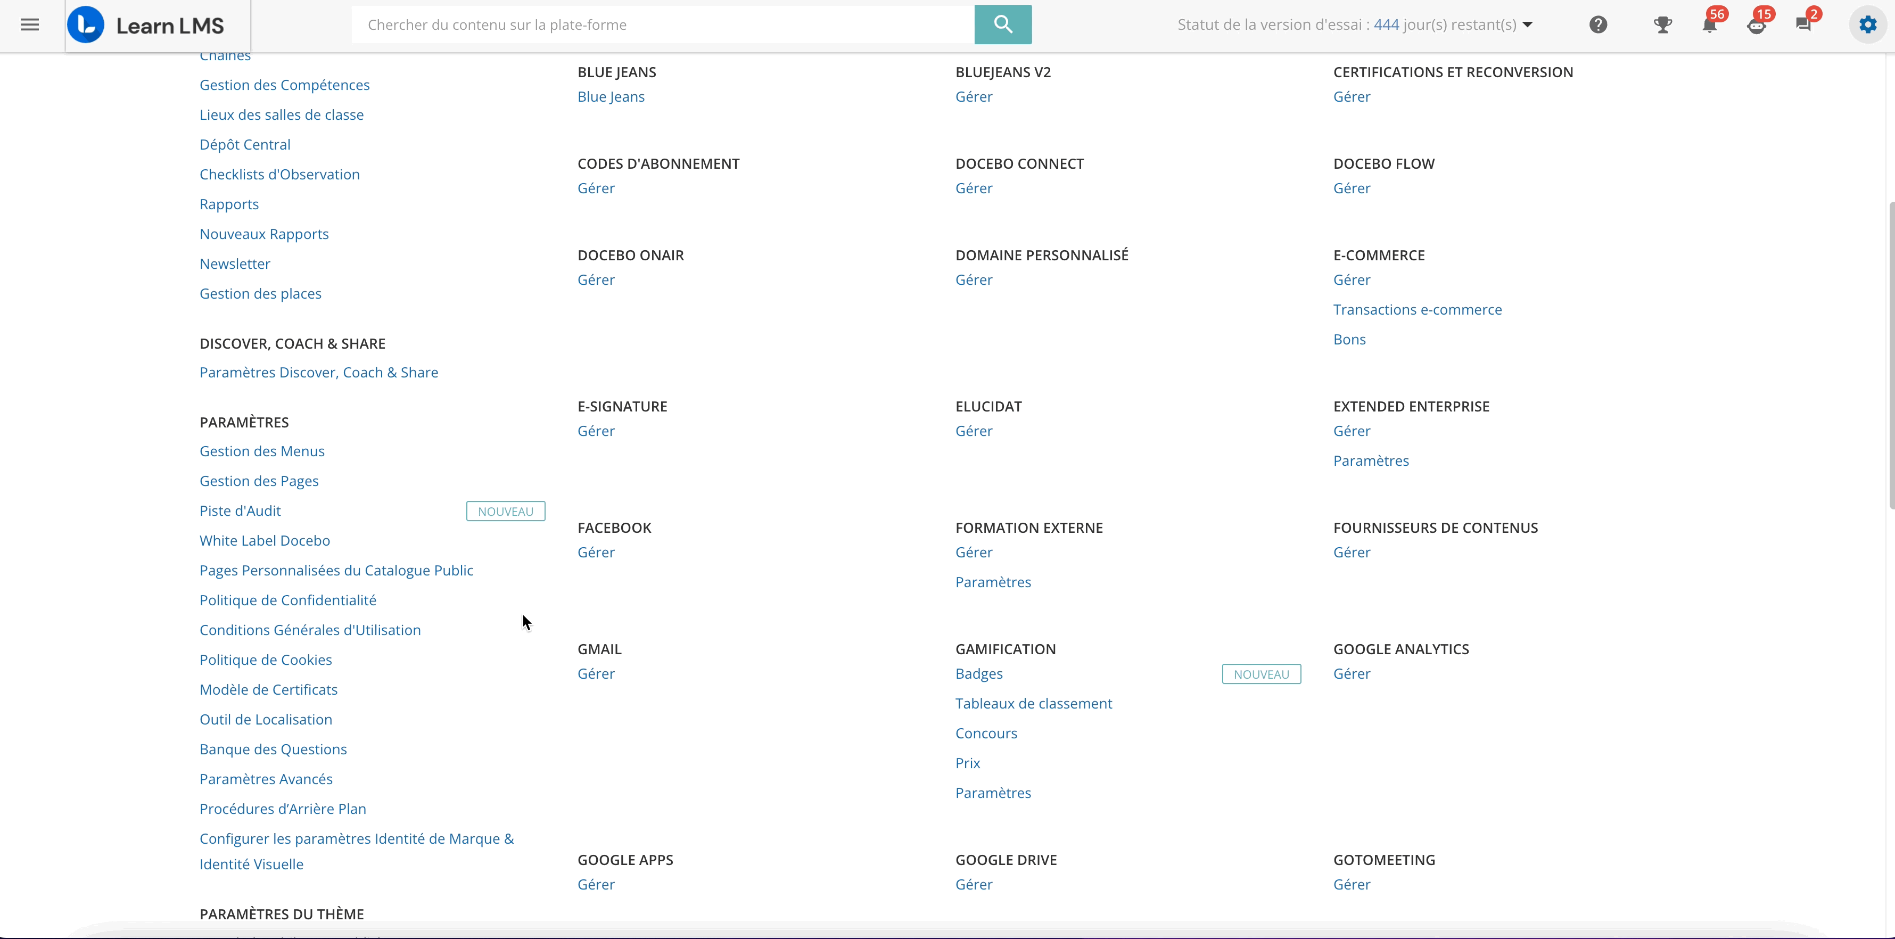Click the platform content search field
This screenshot has width=1895, height=939.
point(662,25)
